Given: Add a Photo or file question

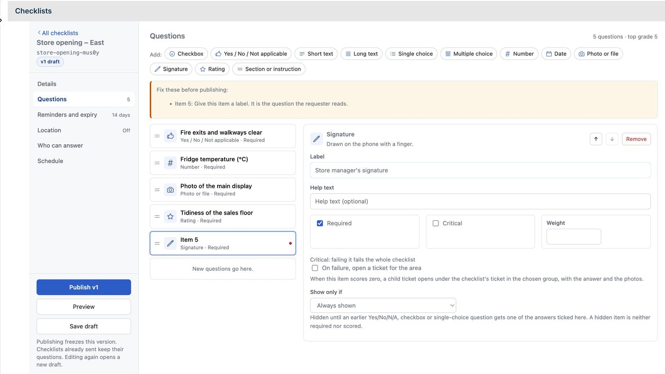Looking at the screenshot, I should pos(598,54).
